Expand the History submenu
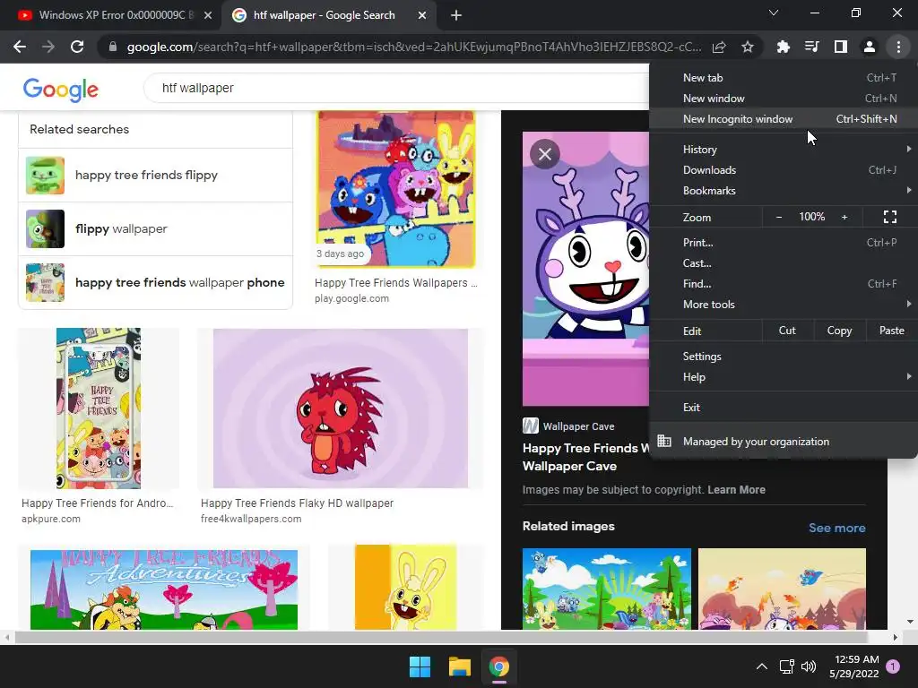This screenshot has width=918, height=688. (784, 150)
